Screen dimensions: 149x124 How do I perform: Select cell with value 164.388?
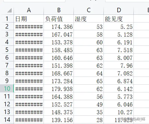click(x=59, y=96)
